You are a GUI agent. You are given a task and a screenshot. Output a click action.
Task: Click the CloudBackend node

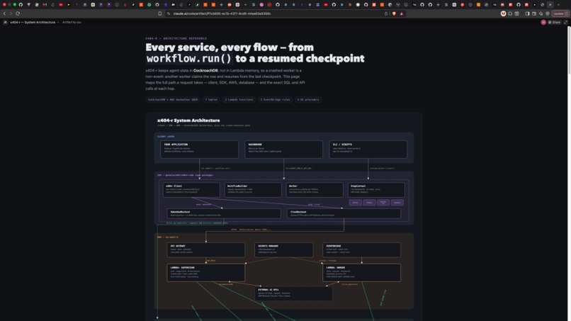344,213
